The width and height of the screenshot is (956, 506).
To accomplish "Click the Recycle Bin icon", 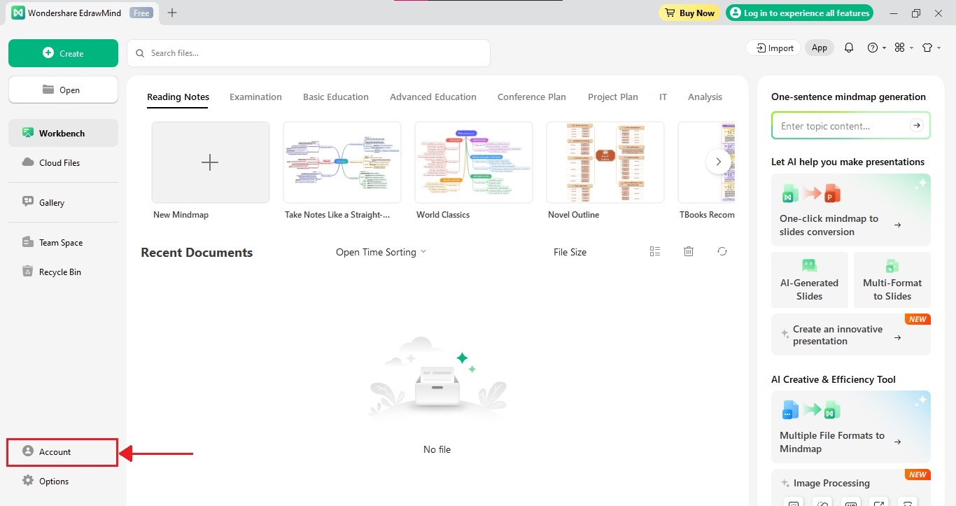I will click(28, 272).
